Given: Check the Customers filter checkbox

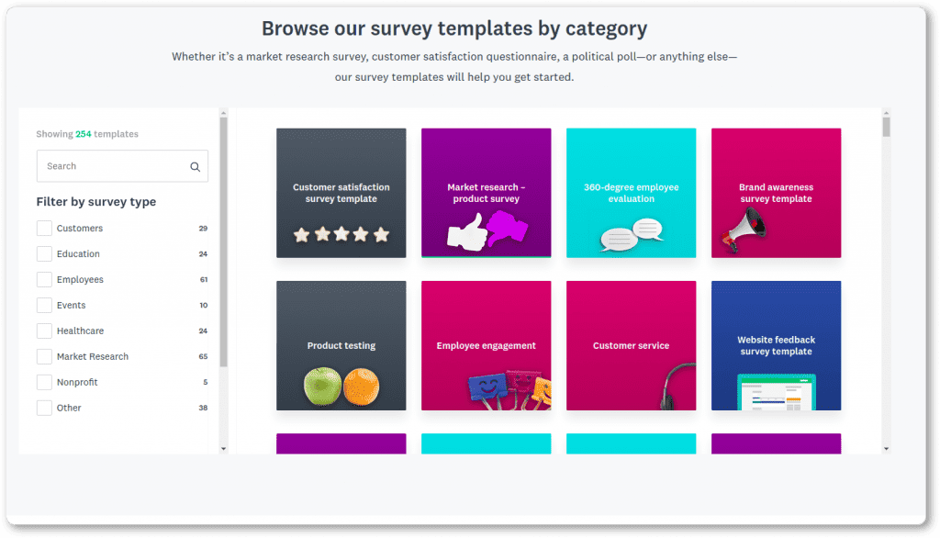Looking at the screenshot, I should [44, 229].
